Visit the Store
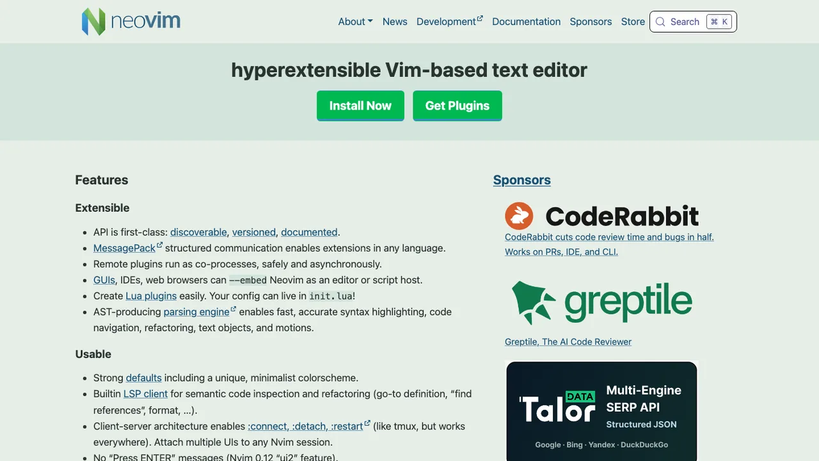This screenshot has width=819, height=461. pos(633,22)
